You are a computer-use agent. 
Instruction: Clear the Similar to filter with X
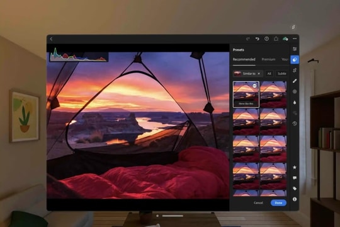point(259,74)
